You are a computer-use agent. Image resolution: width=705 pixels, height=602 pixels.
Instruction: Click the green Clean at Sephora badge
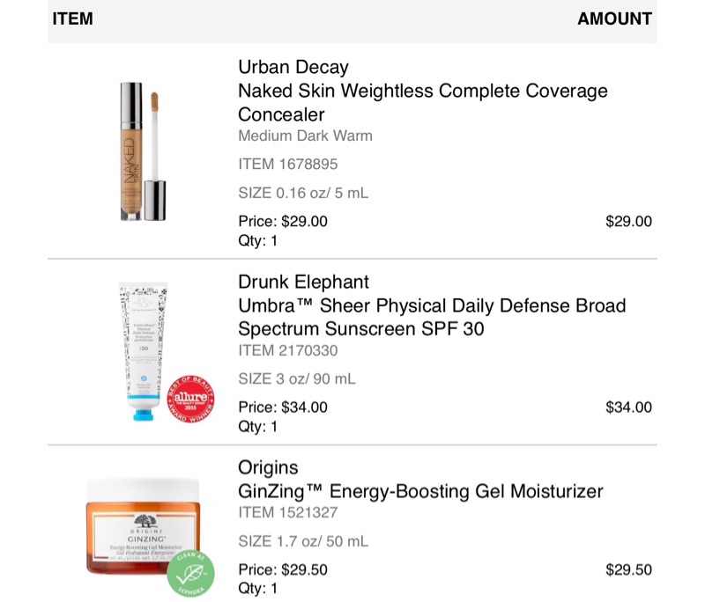click(x=193, y=572)
